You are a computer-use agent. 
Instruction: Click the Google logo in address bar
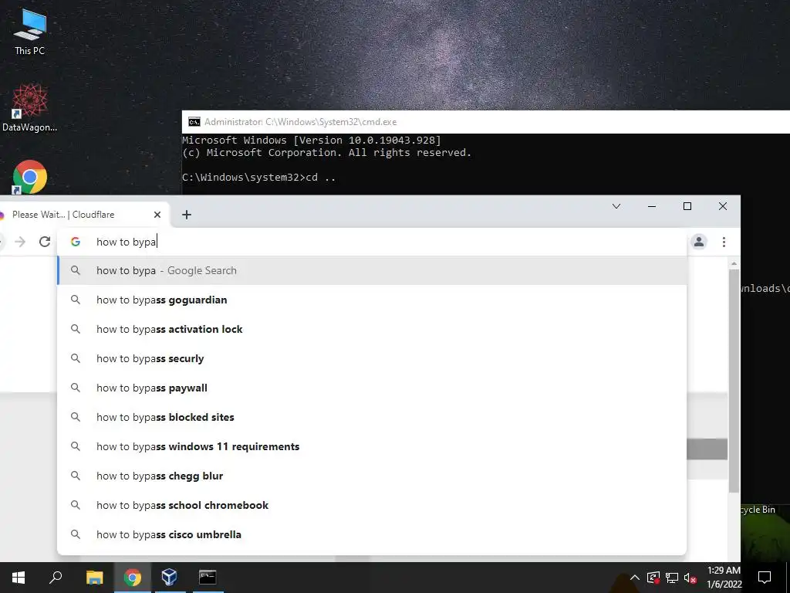(x=76, y=242)
